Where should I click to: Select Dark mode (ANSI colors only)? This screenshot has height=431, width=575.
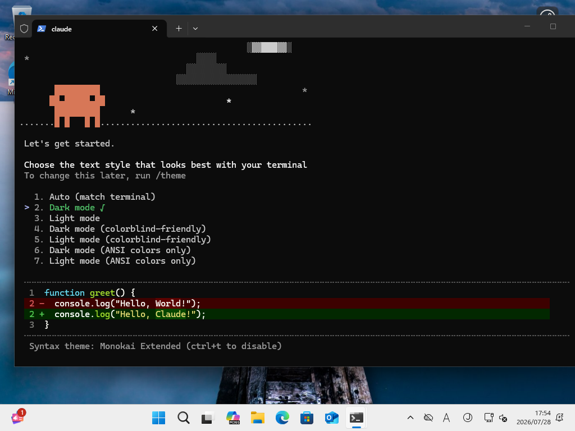tap(112, 250)
